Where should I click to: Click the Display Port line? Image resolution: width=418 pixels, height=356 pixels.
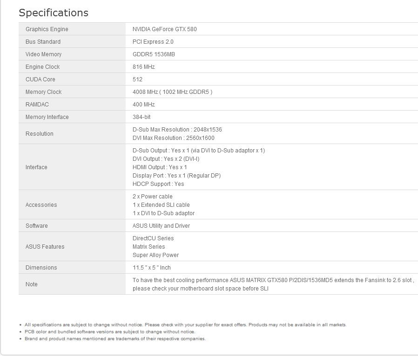pyautogui.click(x=176, y=176)
